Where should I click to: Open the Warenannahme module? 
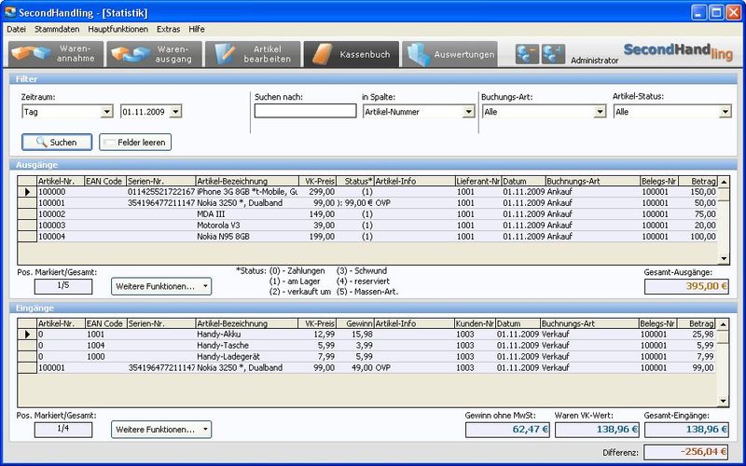56,54
